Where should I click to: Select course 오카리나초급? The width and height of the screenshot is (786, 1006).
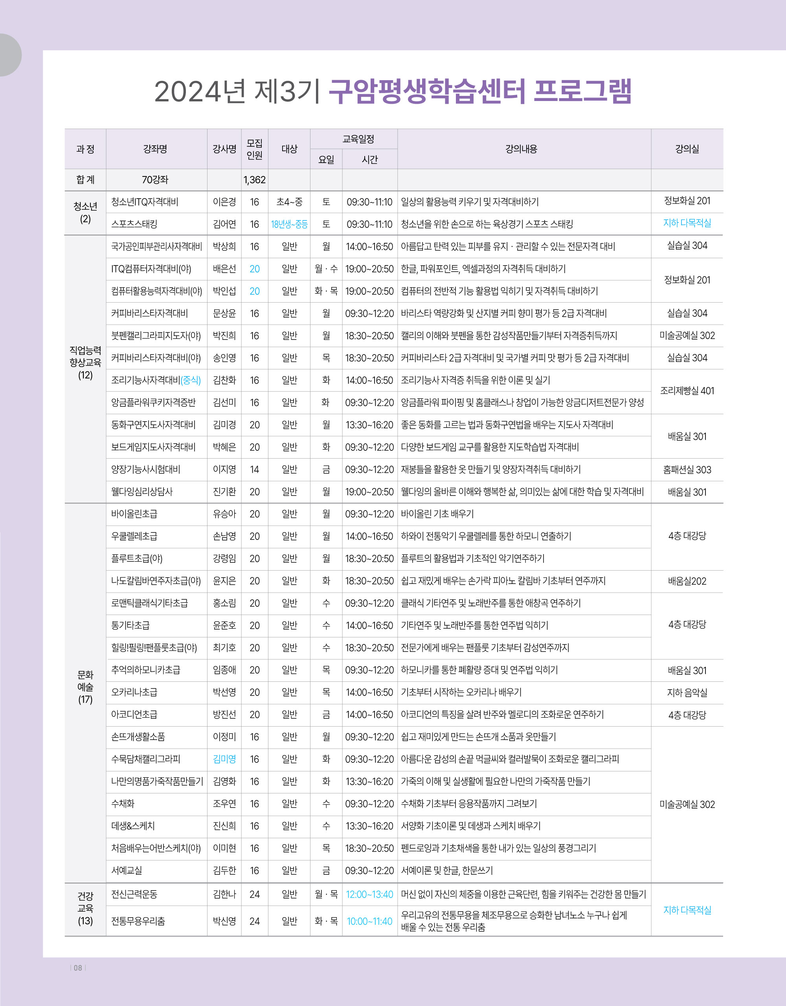point(134,692)
